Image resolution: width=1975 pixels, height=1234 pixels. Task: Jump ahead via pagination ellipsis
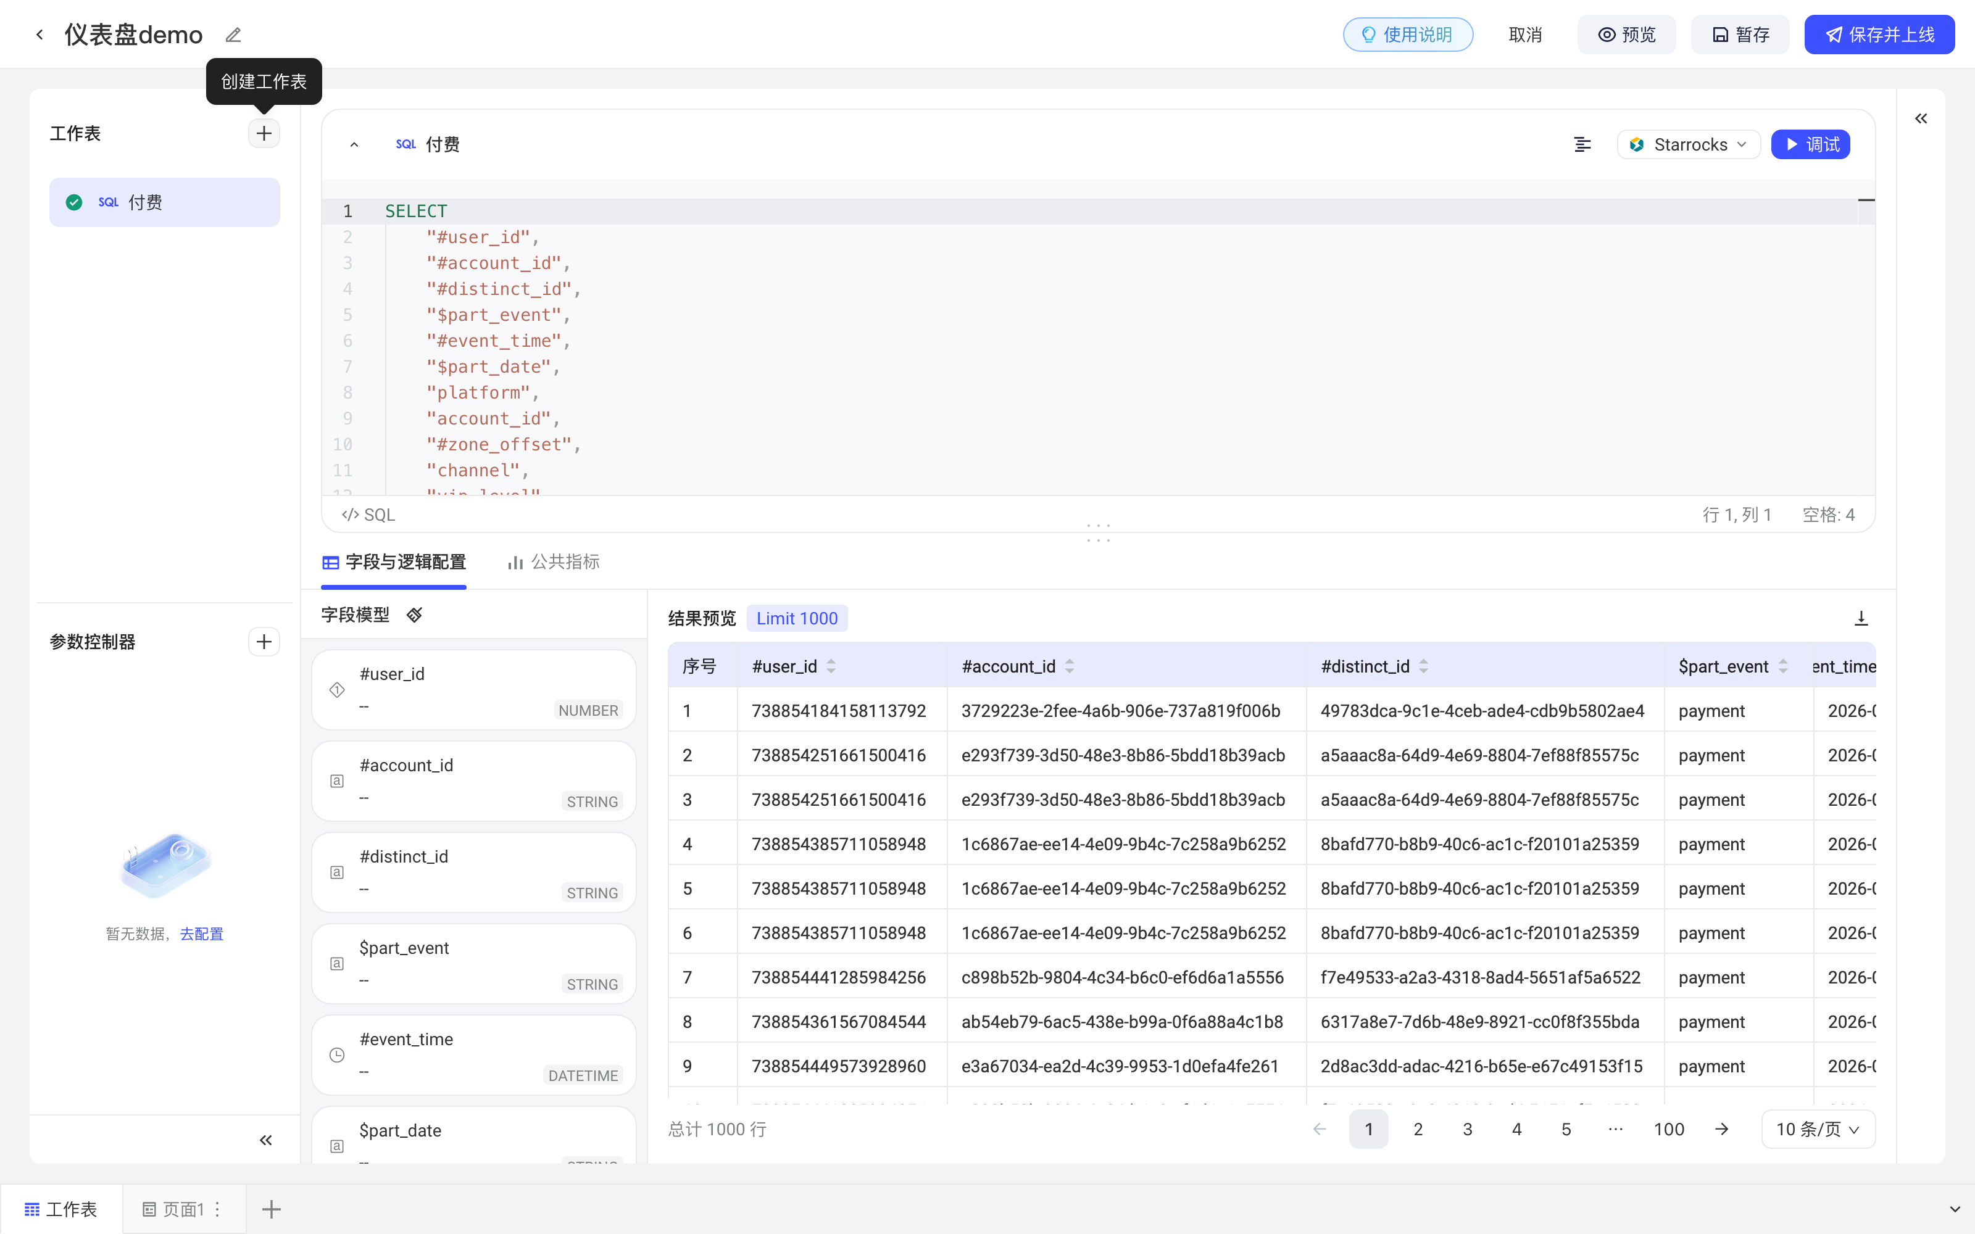(1615, 1128)
